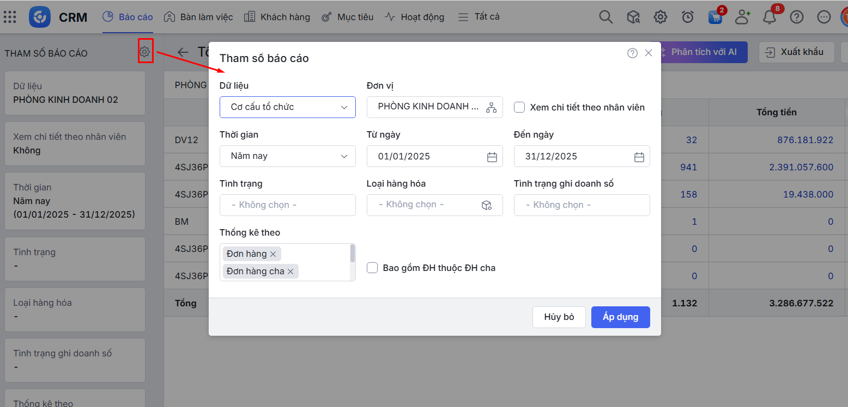Click the Thống kê theo list scrollbar
848x407 pixels.
coord(353,254)
